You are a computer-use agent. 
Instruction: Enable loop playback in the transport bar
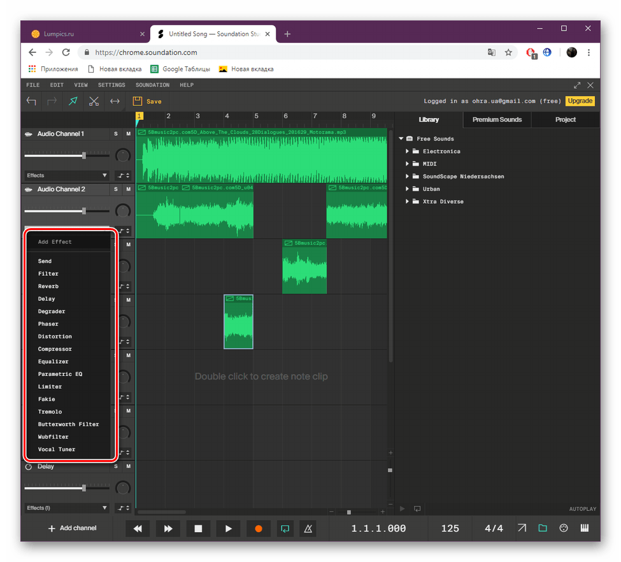[284, 528]
